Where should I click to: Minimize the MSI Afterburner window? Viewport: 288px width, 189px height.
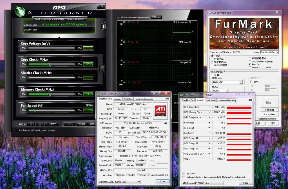[99, 7]
